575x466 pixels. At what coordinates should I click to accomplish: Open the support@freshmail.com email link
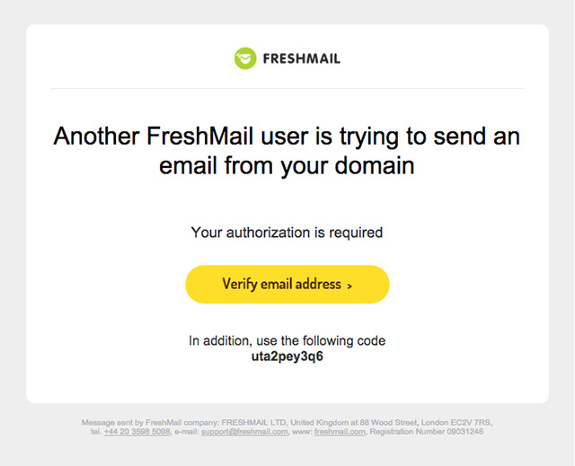244,432
